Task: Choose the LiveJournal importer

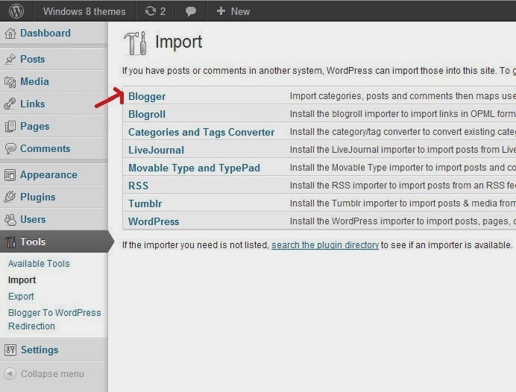Action: tap(156, 151)
